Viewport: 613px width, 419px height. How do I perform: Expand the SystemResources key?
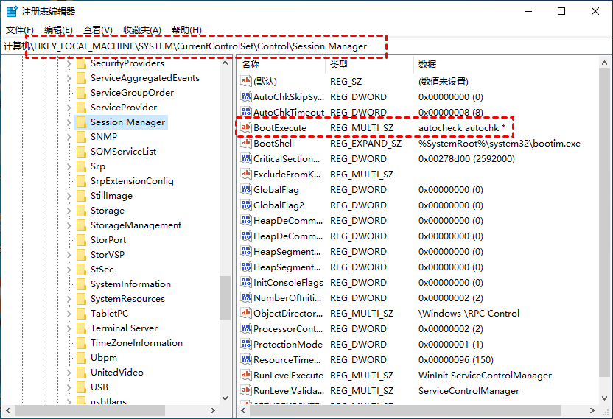[69, 299]
